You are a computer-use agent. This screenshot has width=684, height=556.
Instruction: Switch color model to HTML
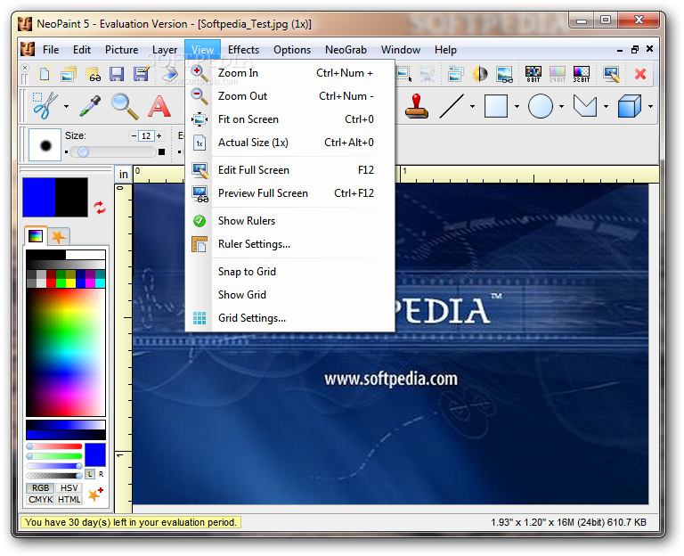(69, 499)
